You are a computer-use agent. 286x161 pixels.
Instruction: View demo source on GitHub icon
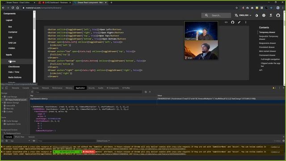(x=232, y=22)
